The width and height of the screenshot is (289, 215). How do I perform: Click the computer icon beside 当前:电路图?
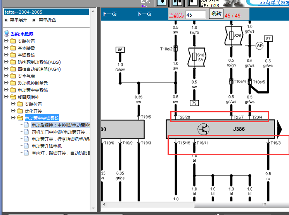click(x=7, y=33)
